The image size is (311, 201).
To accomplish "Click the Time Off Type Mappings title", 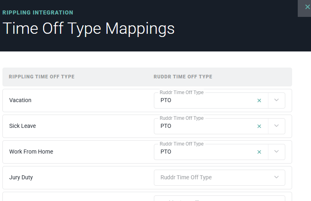I will 88,29.
